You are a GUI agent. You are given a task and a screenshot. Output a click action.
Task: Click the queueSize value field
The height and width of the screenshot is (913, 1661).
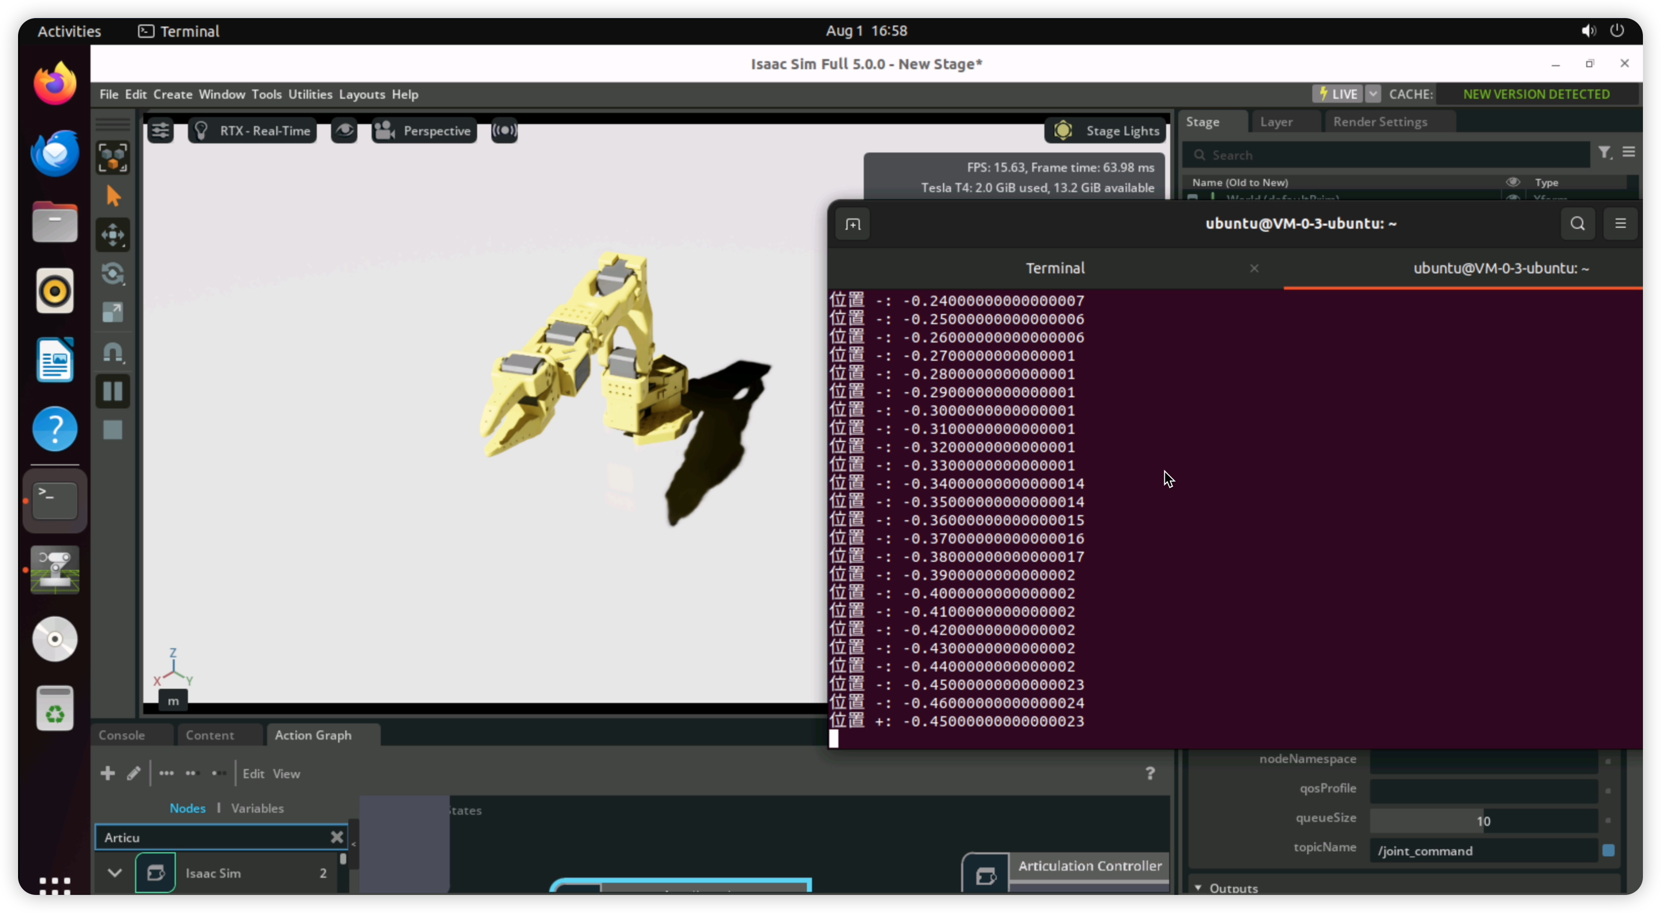pos(1483,821)
